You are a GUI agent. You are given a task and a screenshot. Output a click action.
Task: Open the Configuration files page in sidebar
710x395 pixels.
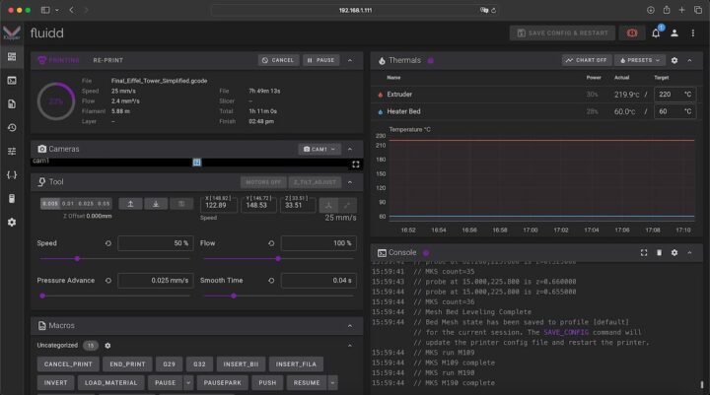(12, 174)
